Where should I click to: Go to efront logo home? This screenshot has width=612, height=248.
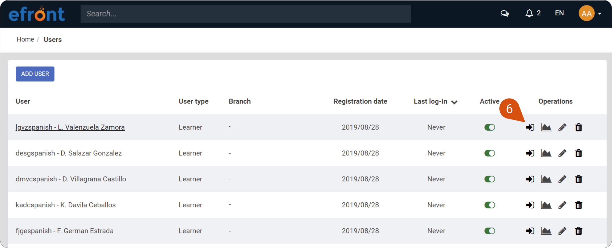[x=37, y=14]
